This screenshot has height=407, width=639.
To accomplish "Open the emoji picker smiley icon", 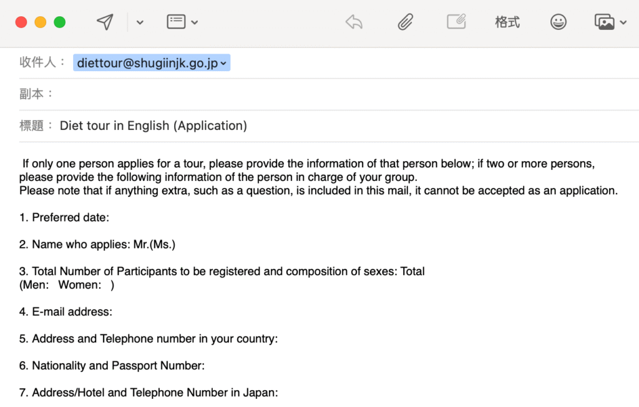I will 558,22.
